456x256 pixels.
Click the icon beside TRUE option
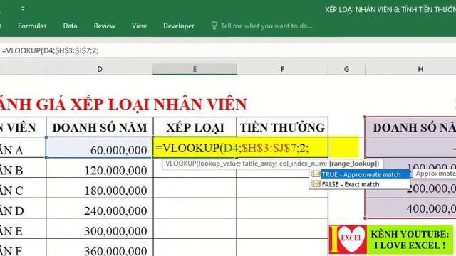pos(316,174)
